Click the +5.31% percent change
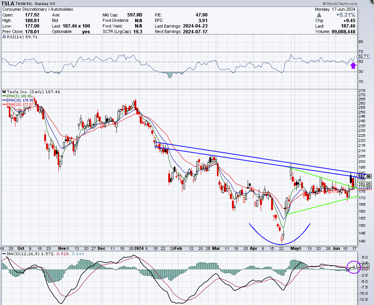Screen dimensions: 374x305 [346, 15]
